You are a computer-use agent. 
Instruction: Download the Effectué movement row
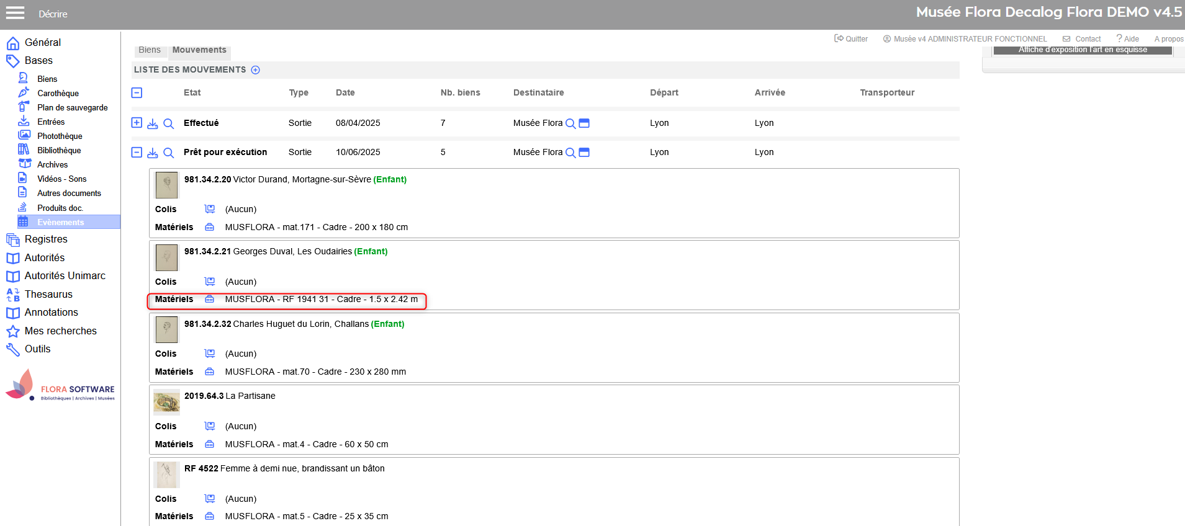(x=153, y=123)
